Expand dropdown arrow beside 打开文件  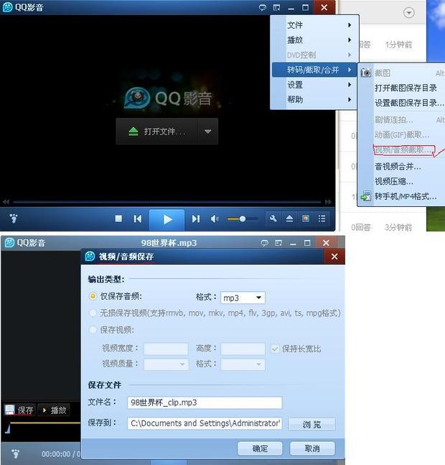pos(208,132)
